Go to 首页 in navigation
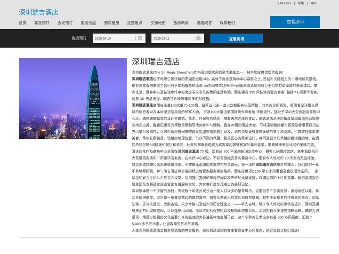 tap(23, 23)
